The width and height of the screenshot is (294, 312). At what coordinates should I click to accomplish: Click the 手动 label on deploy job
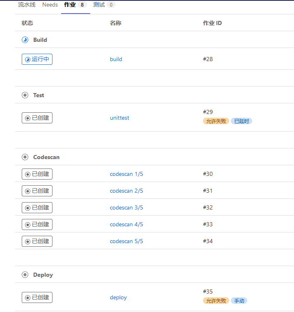pos(239,301)
